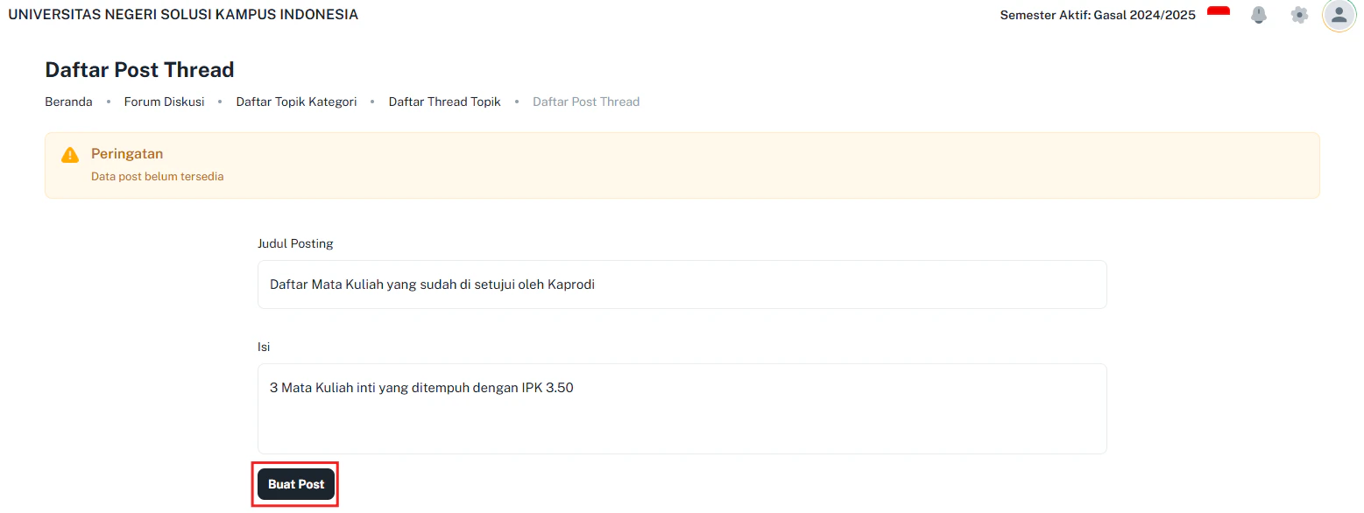Click the Peringatan alert heading

coord(127,153)
